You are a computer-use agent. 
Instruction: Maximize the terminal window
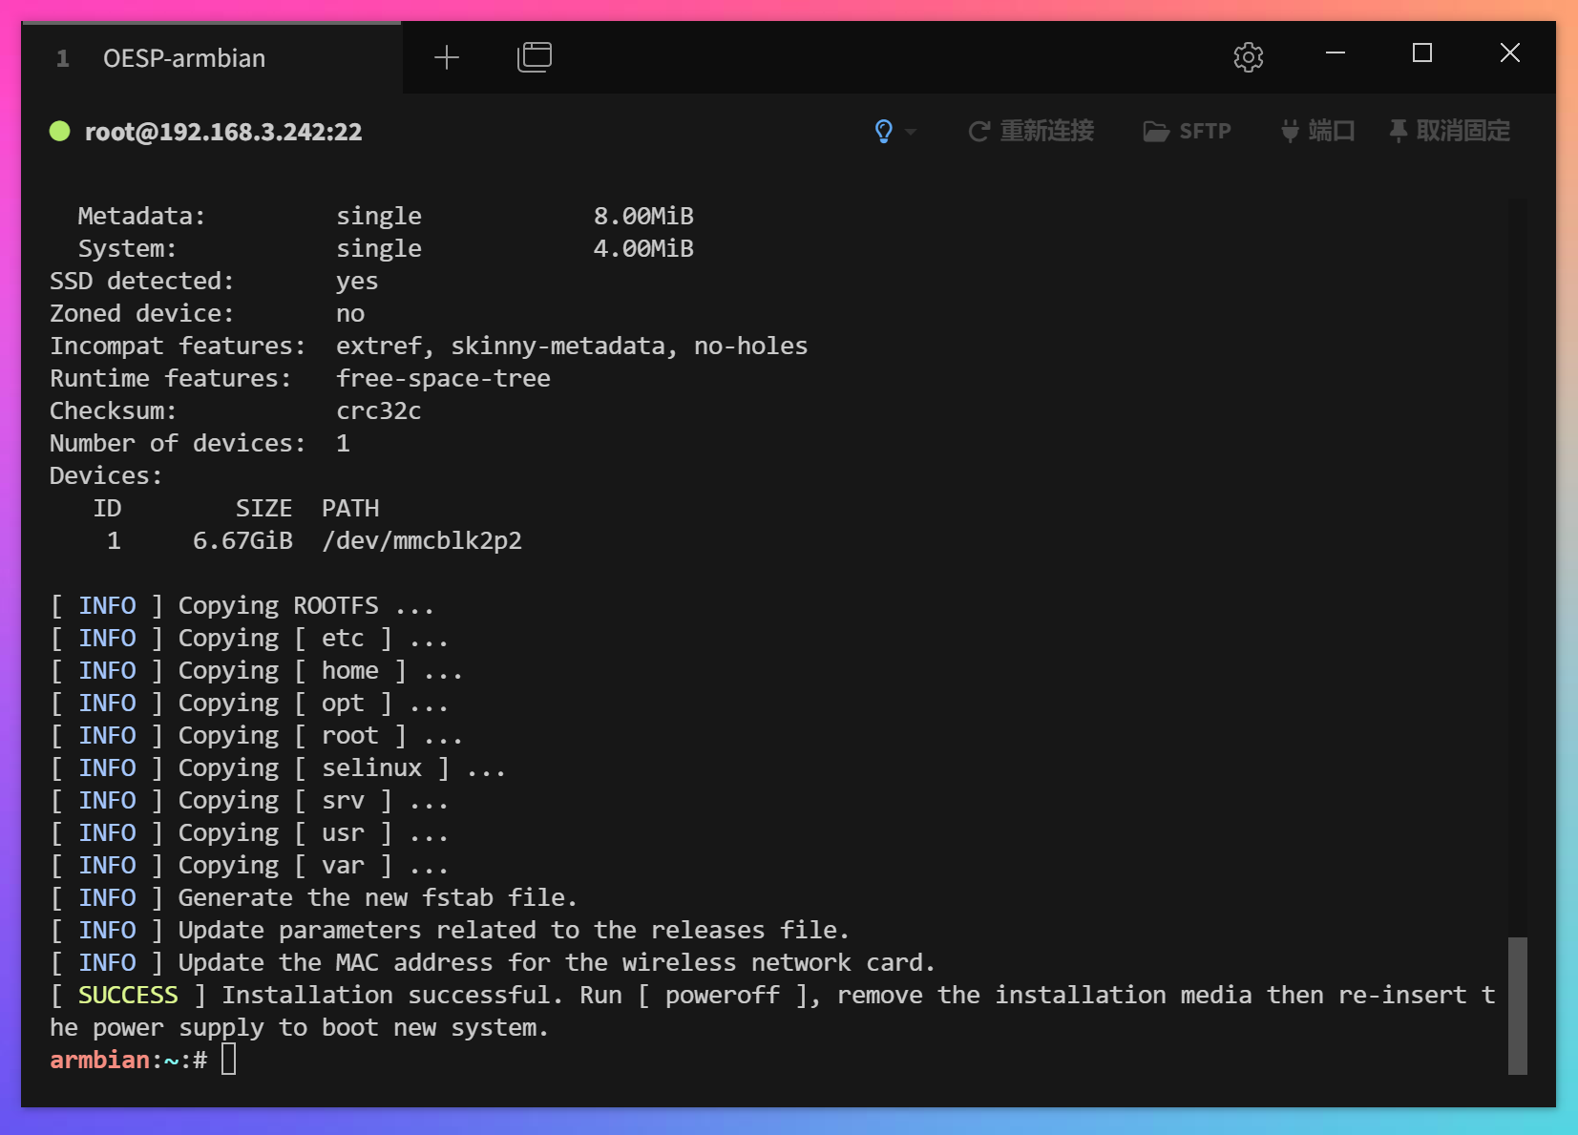coord(1421,53)
